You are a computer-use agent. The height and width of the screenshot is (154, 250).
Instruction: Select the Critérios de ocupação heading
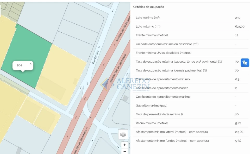[149, 7]
